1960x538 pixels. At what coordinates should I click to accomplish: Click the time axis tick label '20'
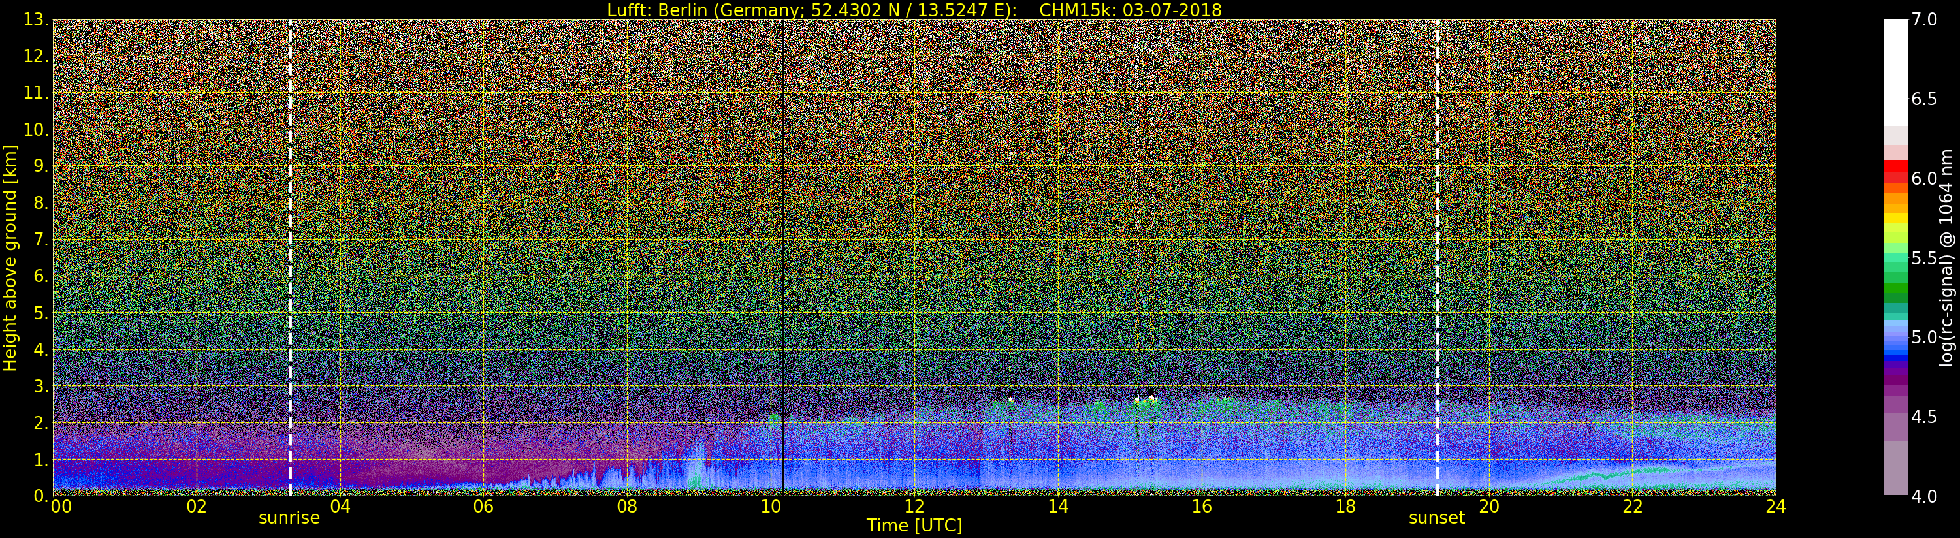(x=1488, y=506)
